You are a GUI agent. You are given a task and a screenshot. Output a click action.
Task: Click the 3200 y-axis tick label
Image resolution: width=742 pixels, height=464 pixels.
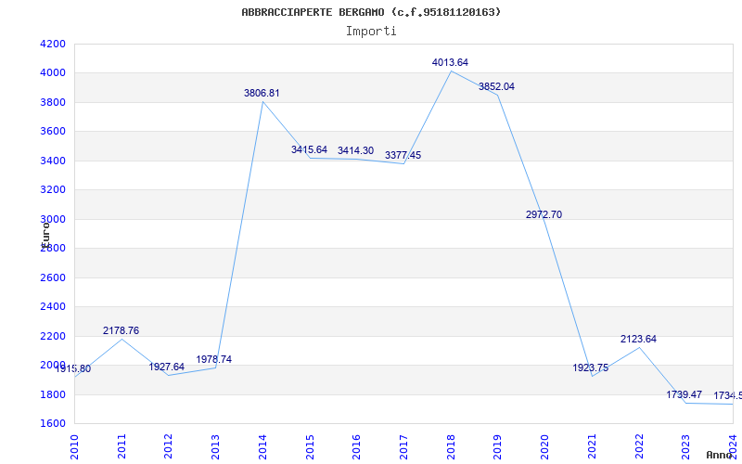click(x=51, y=190)
